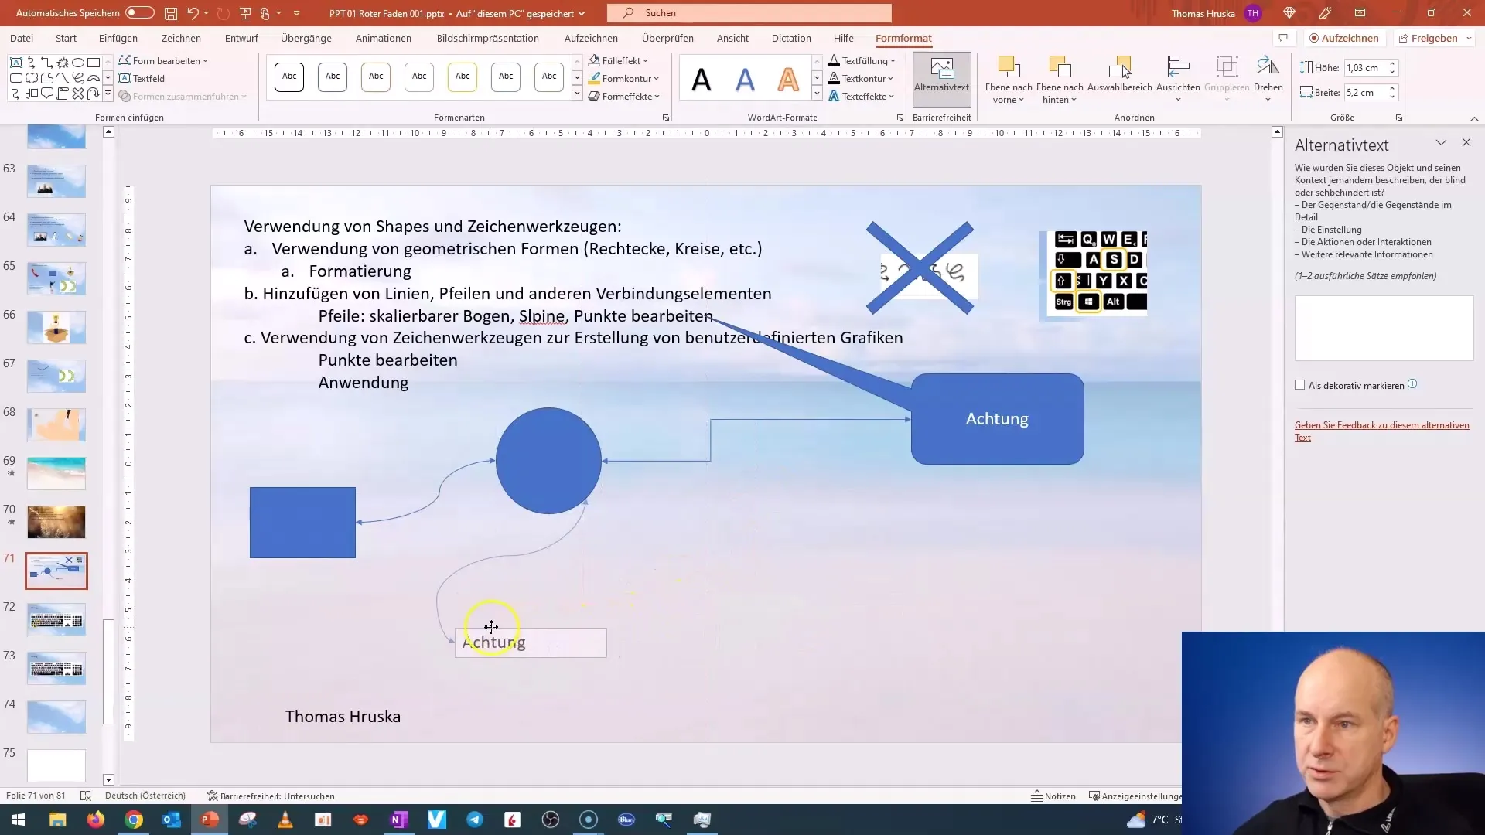Image resolution: width=1485 pixels, height=835 pixels.
Task: Open Chrome from the Windows taskbar
Action: pos(134,820)
